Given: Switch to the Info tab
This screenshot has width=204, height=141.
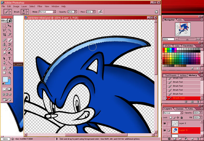Looking at the screenshot, I should coord(180,20).
